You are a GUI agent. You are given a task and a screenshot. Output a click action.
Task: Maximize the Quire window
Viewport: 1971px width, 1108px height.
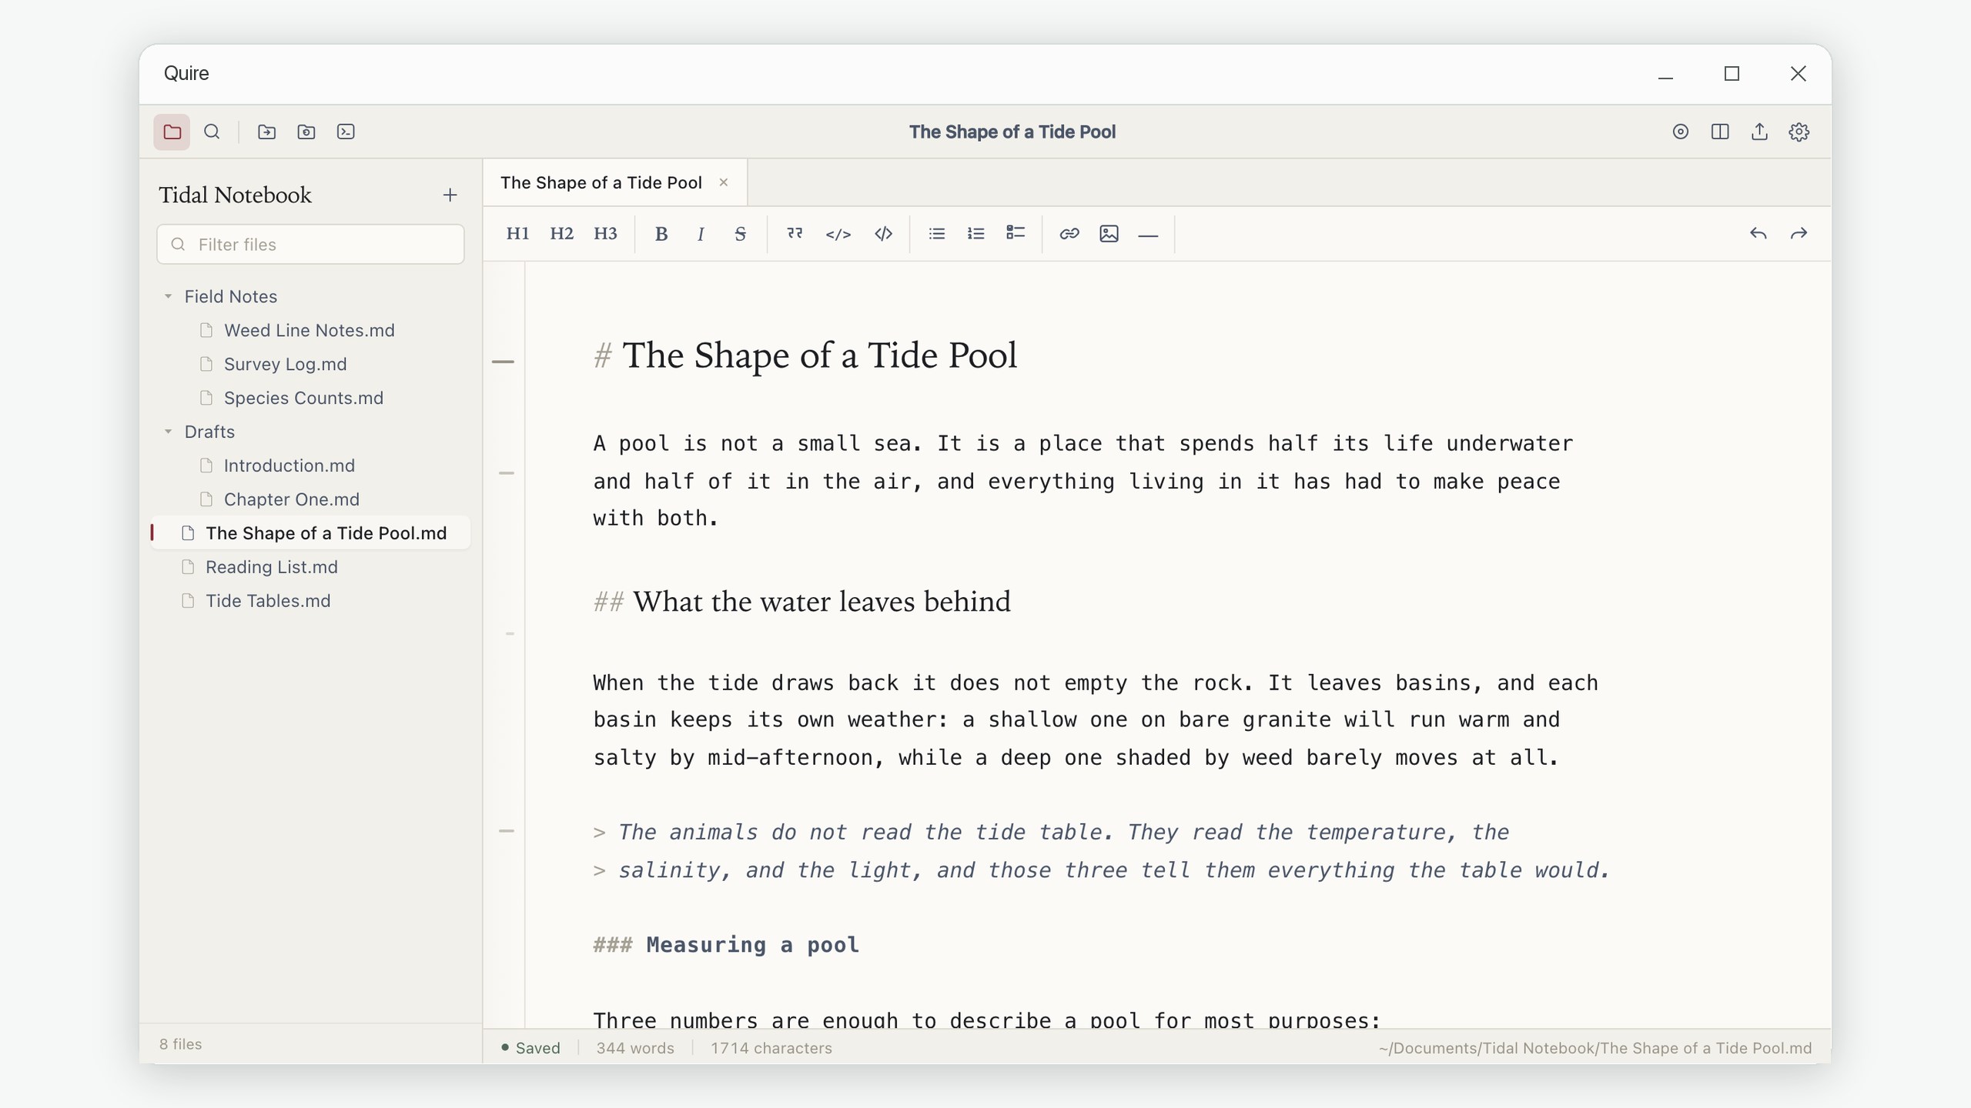click(1732, 74)
